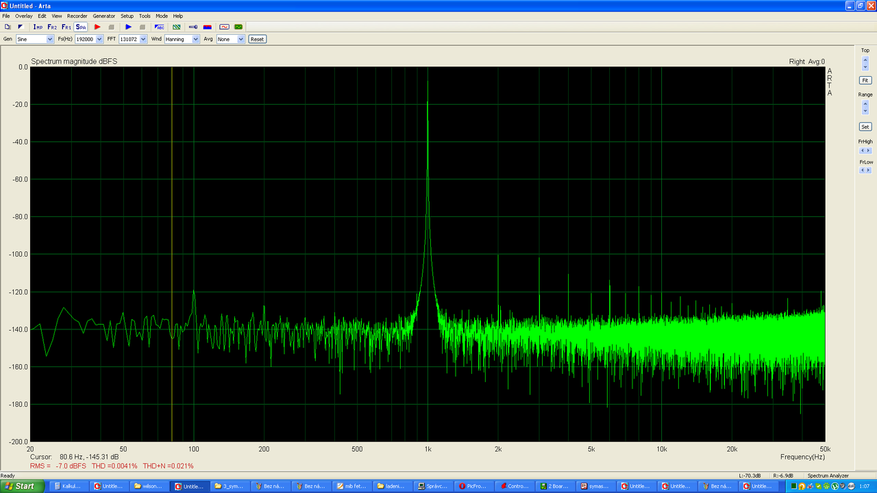This screenshot has width=877, height=493.
Task: Click the FrLow arrows control
Action: [x=865, y=170]
